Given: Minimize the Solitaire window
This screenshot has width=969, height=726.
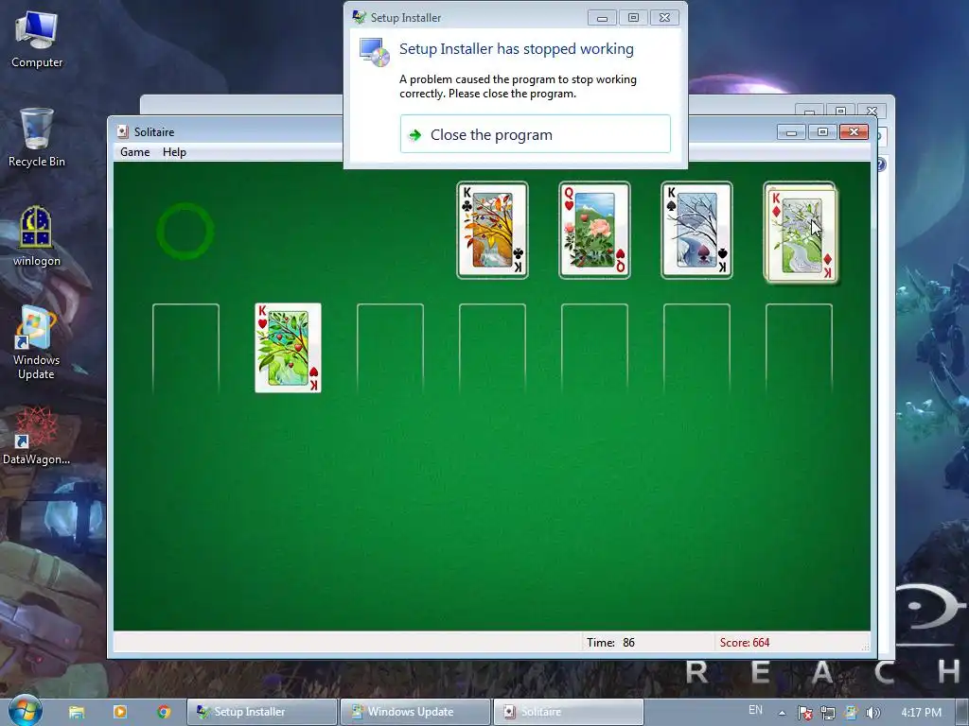Looking at the screenshot, I should [791, 131].
